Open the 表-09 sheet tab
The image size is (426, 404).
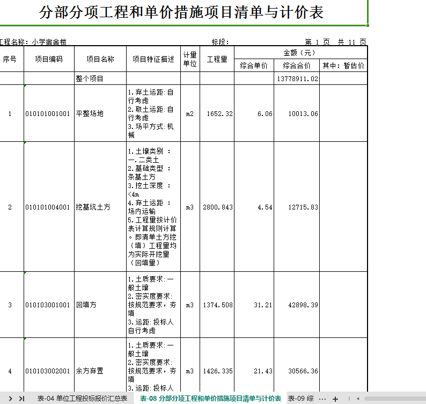300,399
